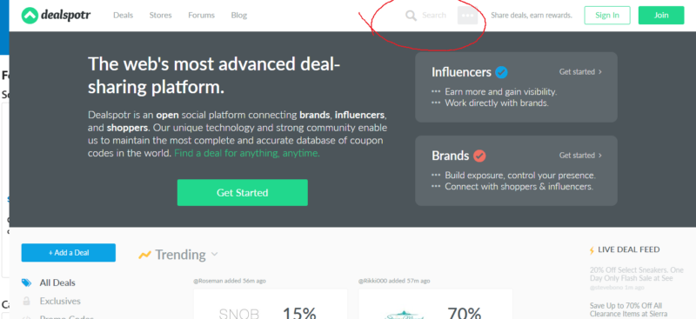The width and height of the screenshot is (696, 319).
Task: Click into the Search input field
Action: pyautogui.click(x=433, y=16)
